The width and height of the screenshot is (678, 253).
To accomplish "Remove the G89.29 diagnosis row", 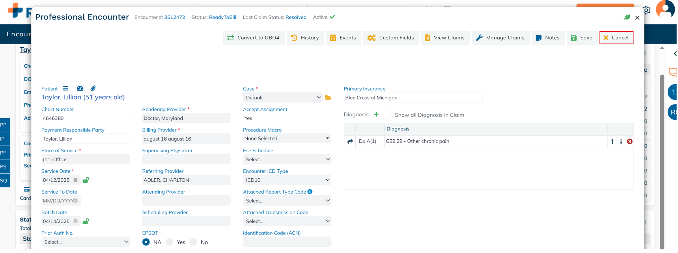I will click(630, 142).
